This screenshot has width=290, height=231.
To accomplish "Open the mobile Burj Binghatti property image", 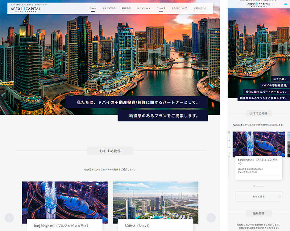I will 259,144.
